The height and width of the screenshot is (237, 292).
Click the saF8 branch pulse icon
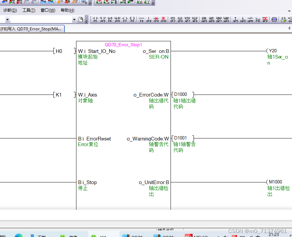point(226,19)
